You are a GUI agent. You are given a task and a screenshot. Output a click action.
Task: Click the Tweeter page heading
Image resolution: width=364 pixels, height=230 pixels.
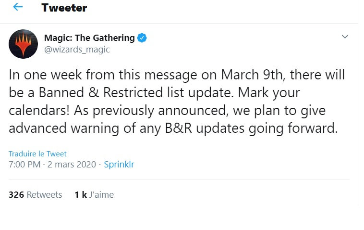64,8
